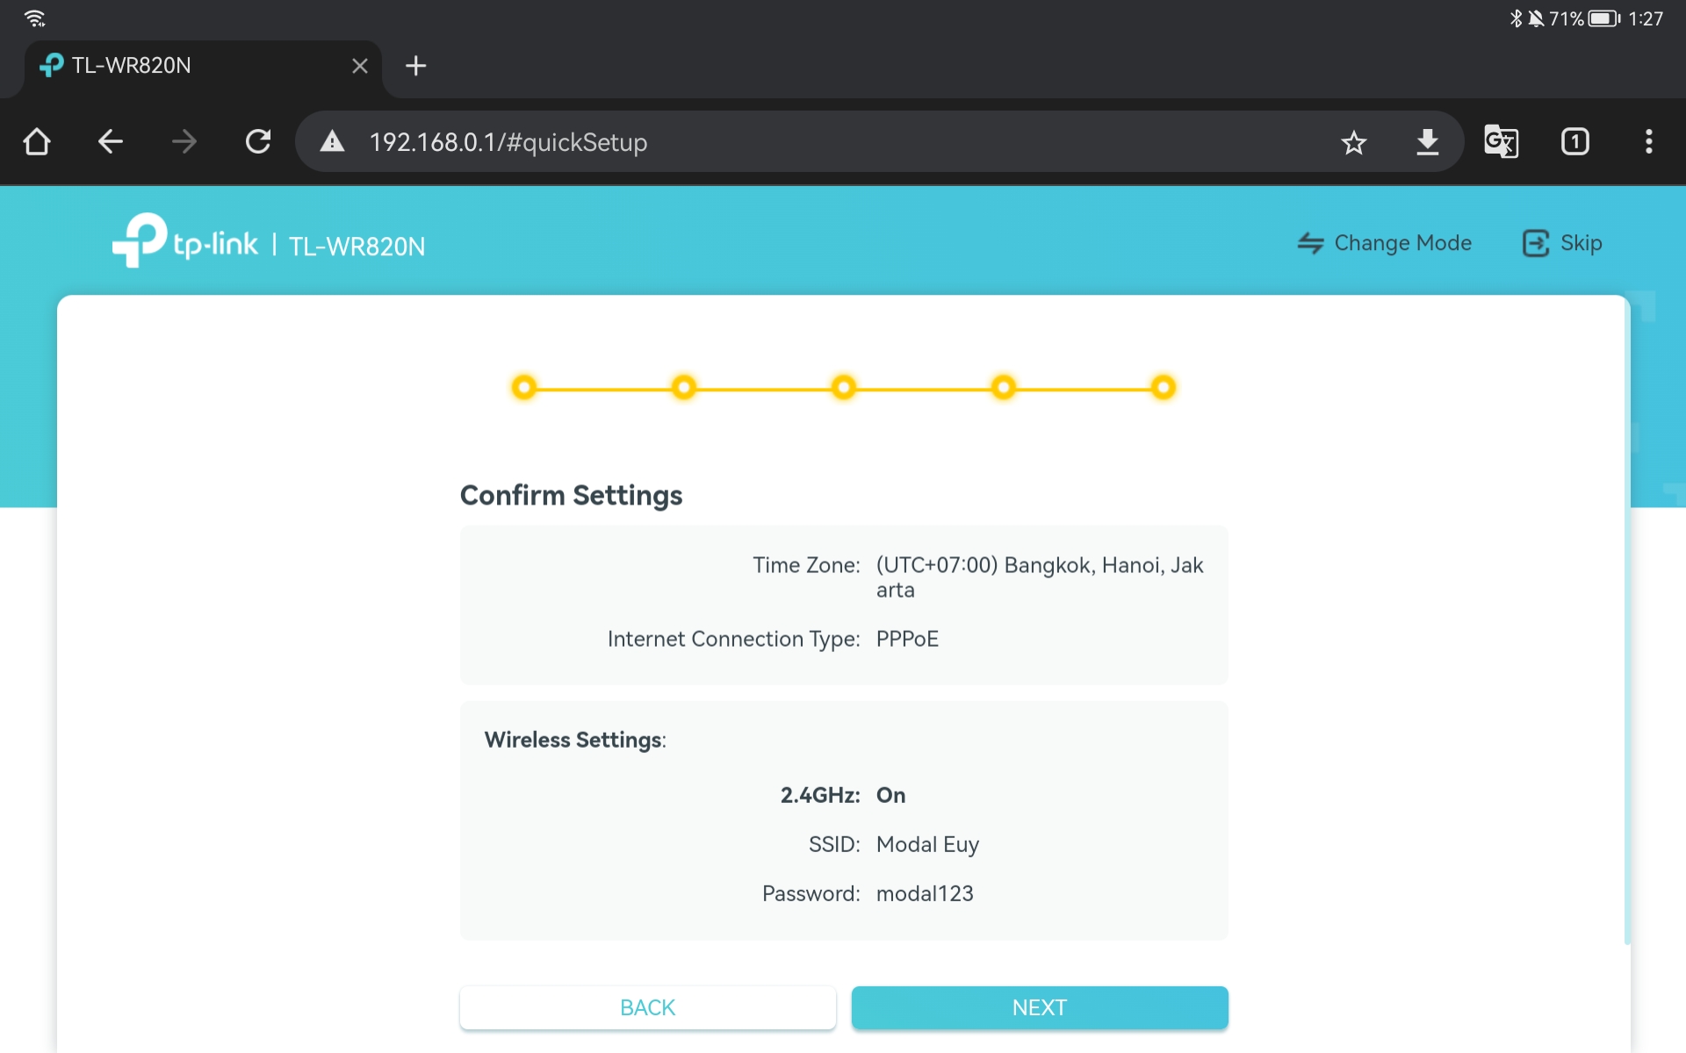Open the Google Translate icon
Viewport: 1686px width, 1053px height.
coord(1501,141)
